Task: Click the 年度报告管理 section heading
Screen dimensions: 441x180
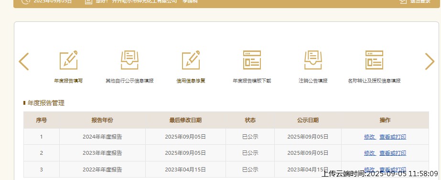Action: tap(46, 103)
